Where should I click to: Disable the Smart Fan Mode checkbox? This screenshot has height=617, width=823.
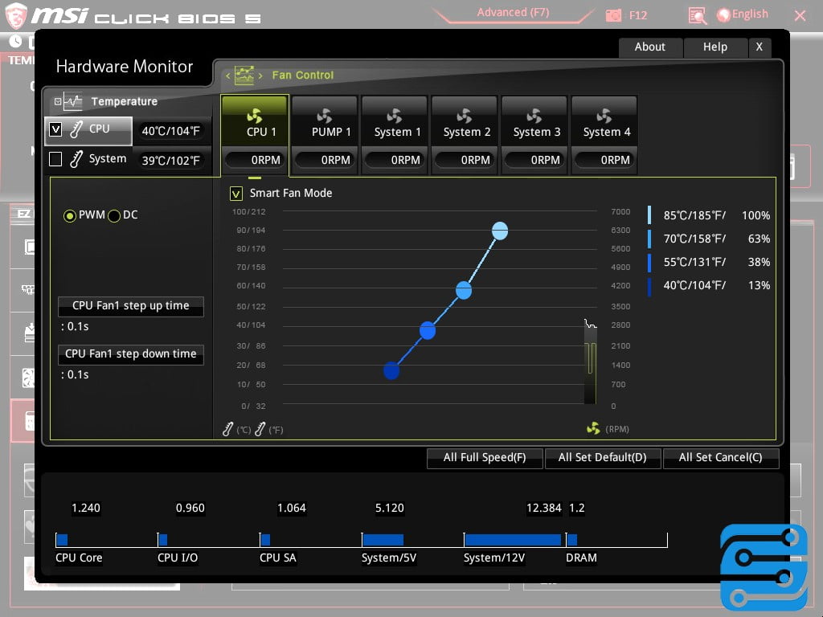(236, 194)
